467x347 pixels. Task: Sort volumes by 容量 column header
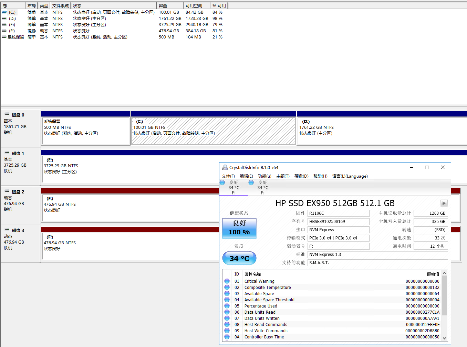pyautogui.click(x=170, y=5)
